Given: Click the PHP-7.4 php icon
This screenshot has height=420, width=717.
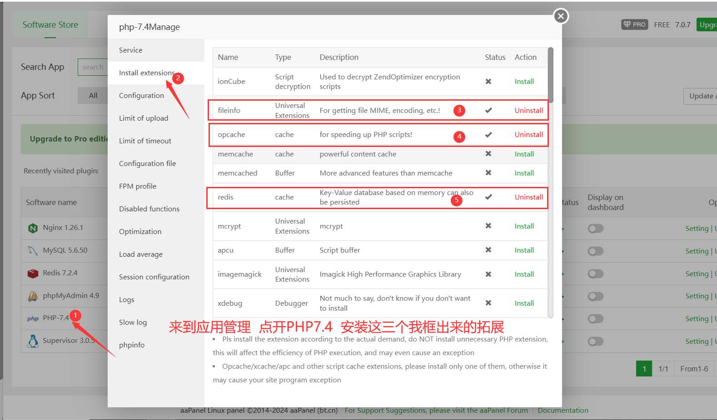Looking at the screenshot, I should (33, 318).
